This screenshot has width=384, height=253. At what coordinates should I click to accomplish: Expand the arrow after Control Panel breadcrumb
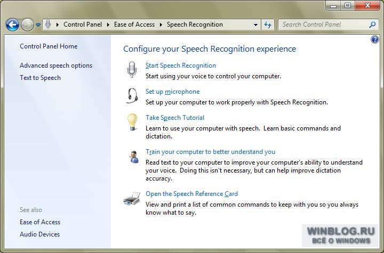(108, 25)
